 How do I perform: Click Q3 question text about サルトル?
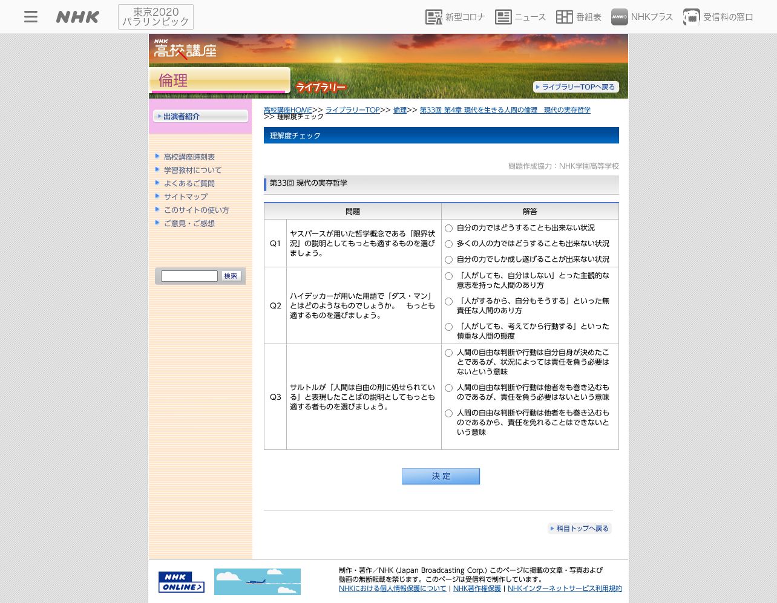[x=362, y=397]
